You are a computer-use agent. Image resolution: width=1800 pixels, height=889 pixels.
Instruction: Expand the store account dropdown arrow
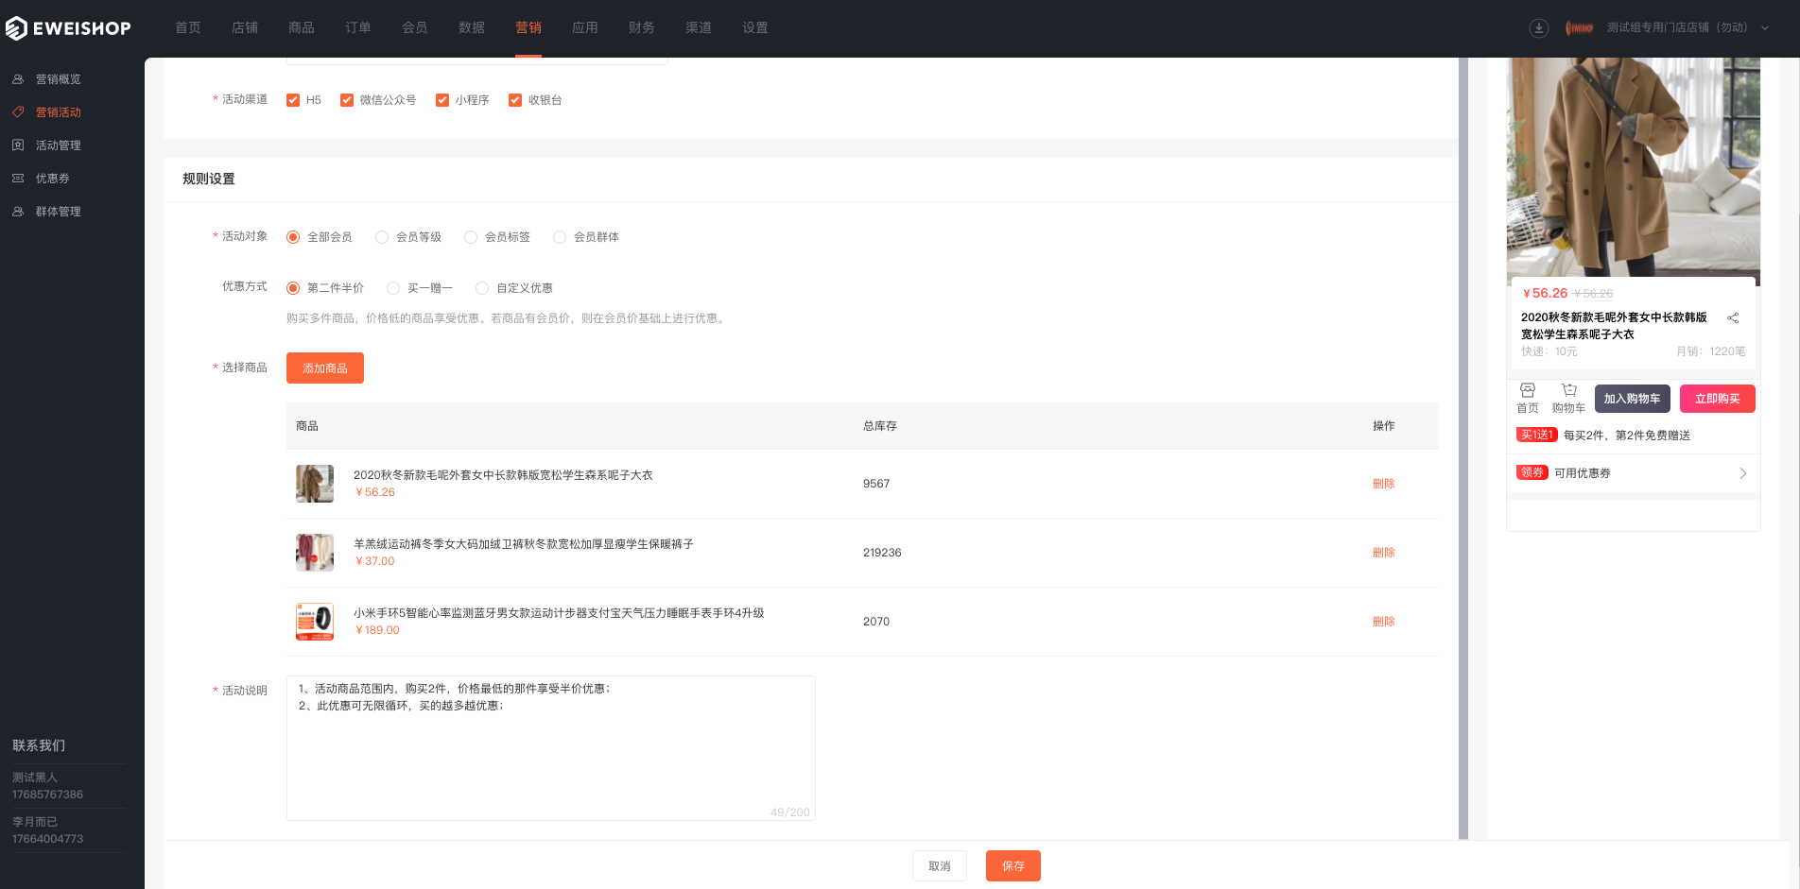click(x=1765, y=28)
